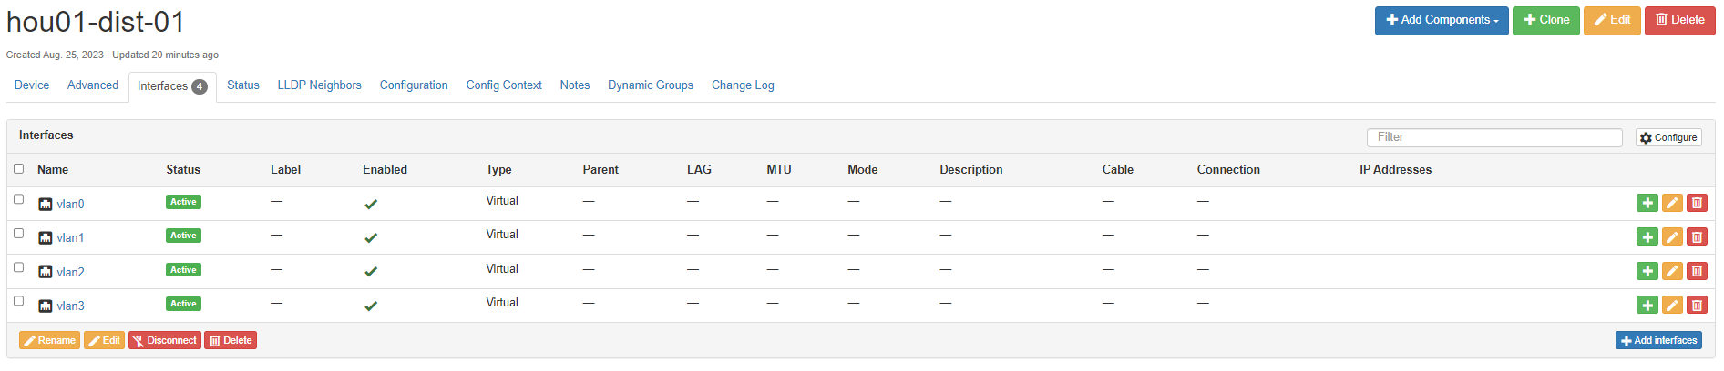
Task: Open the Config Context tab
Action: [x=503, y=85]
